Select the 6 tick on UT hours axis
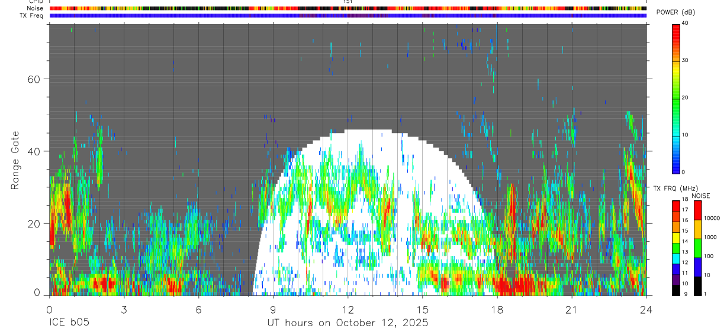The height and width of the screenshot is (335, 727). coord(198,309)
